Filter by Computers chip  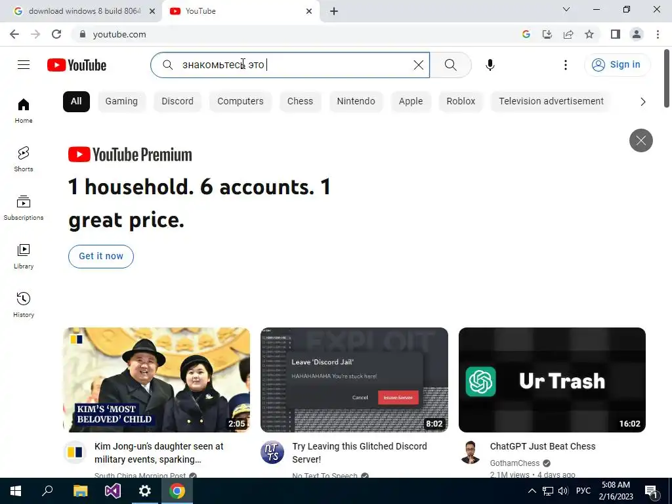pyautogui.click(x=240, y=102)
